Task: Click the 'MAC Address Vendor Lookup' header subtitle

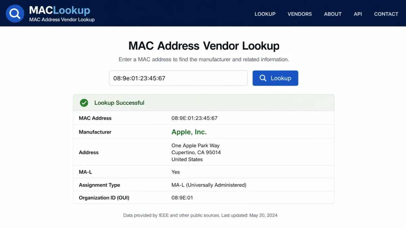Action: click(x=62, y=20)
